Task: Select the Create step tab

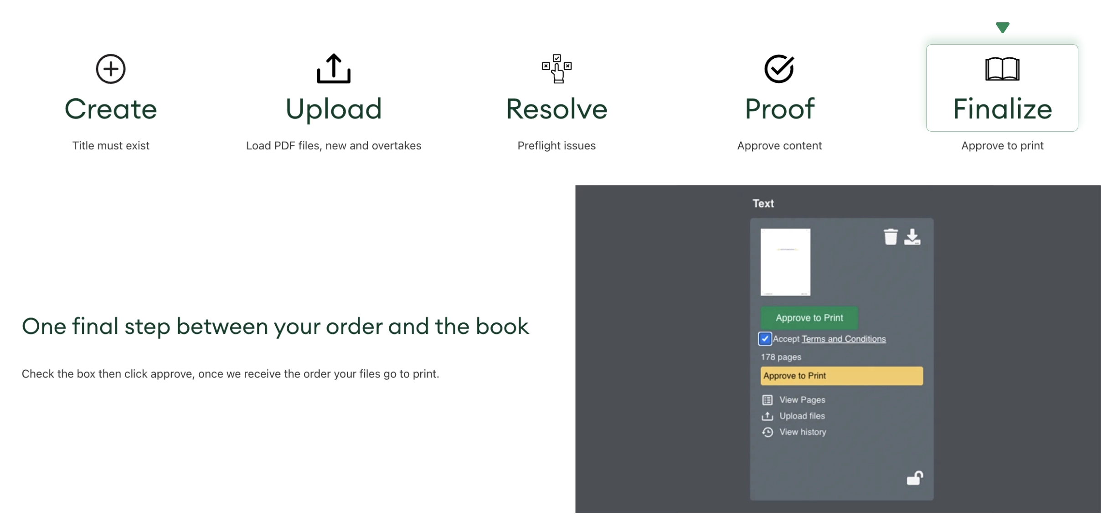Action: pos(111,109)
